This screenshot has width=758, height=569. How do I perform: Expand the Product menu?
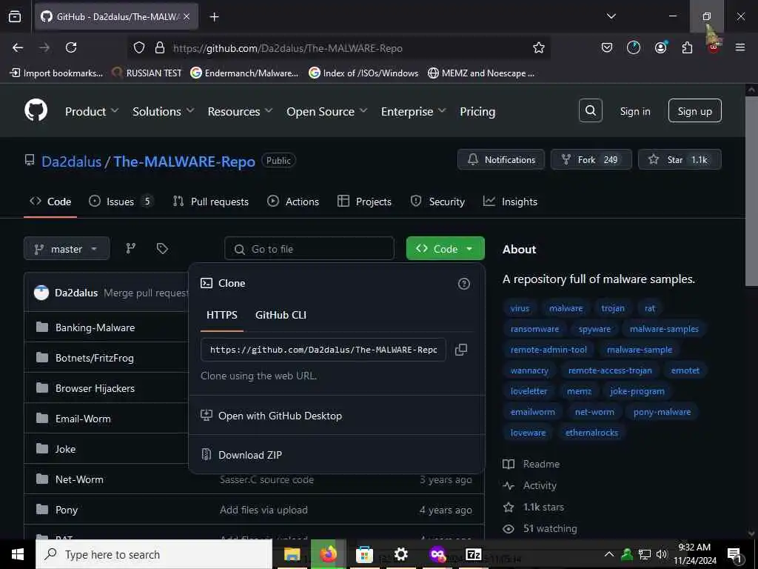tap(91, 111)
